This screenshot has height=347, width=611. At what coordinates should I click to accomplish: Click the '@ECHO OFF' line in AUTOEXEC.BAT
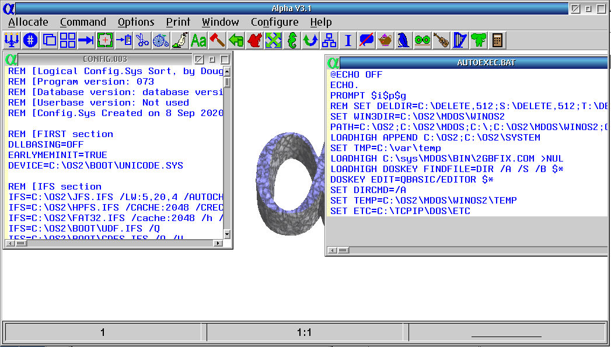pyautogui.click(x=356, y=75)
